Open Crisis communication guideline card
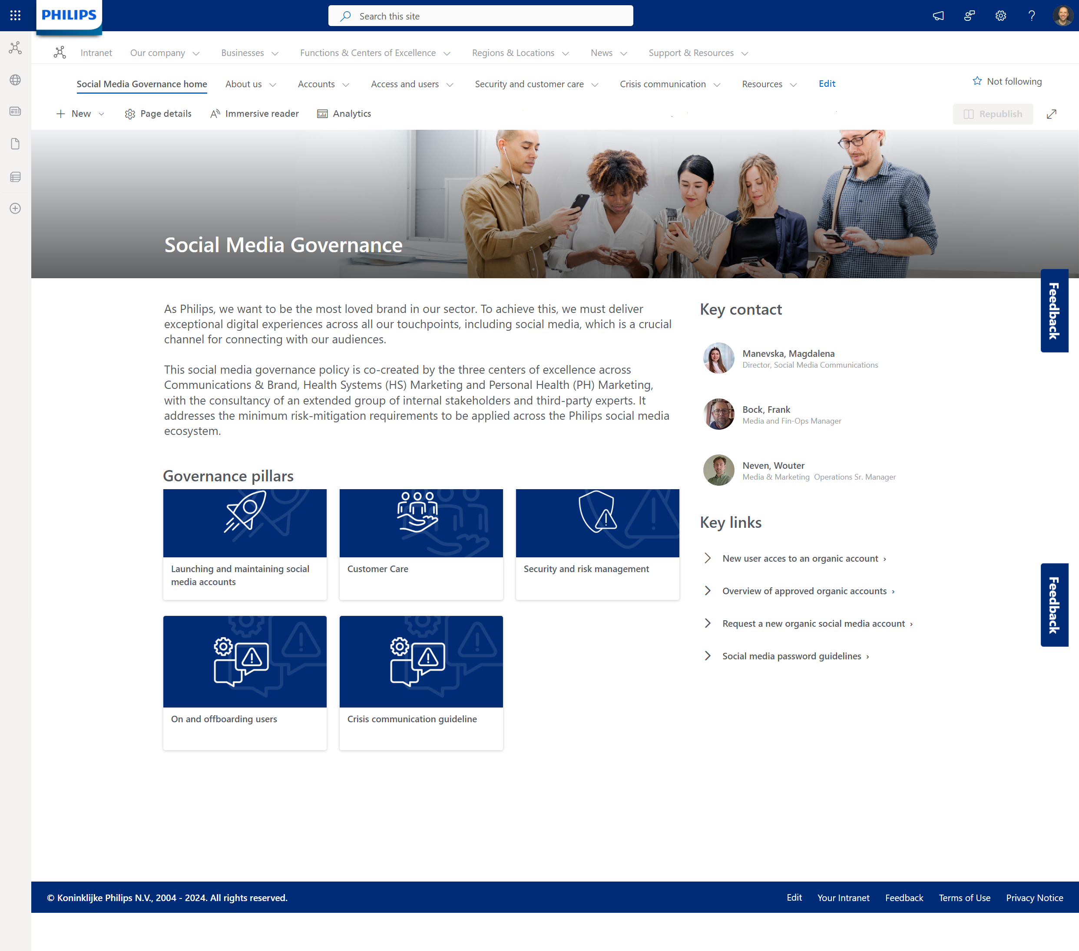Screen dimensions: 1079x951 [x=421, y=682]
